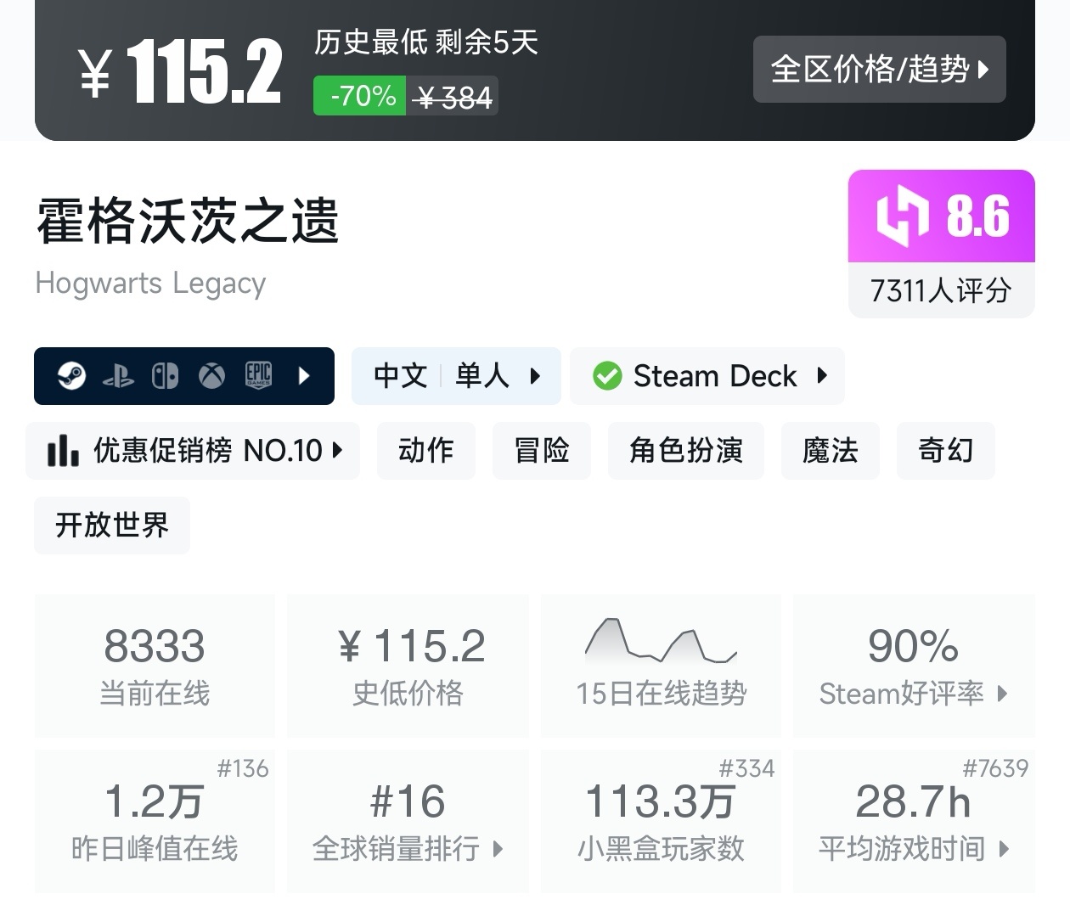Open all-region price trend button
This screenshot has height=905, width=1070.
879,69
